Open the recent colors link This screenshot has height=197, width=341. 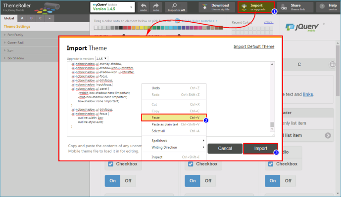pos(269,22)
